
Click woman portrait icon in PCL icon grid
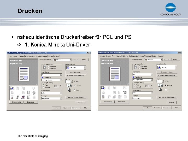[x=23, y=97]
